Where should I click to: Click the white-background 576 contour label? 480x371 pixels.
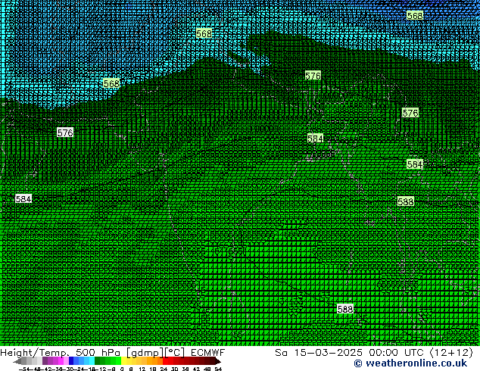(x=65, y=132)
